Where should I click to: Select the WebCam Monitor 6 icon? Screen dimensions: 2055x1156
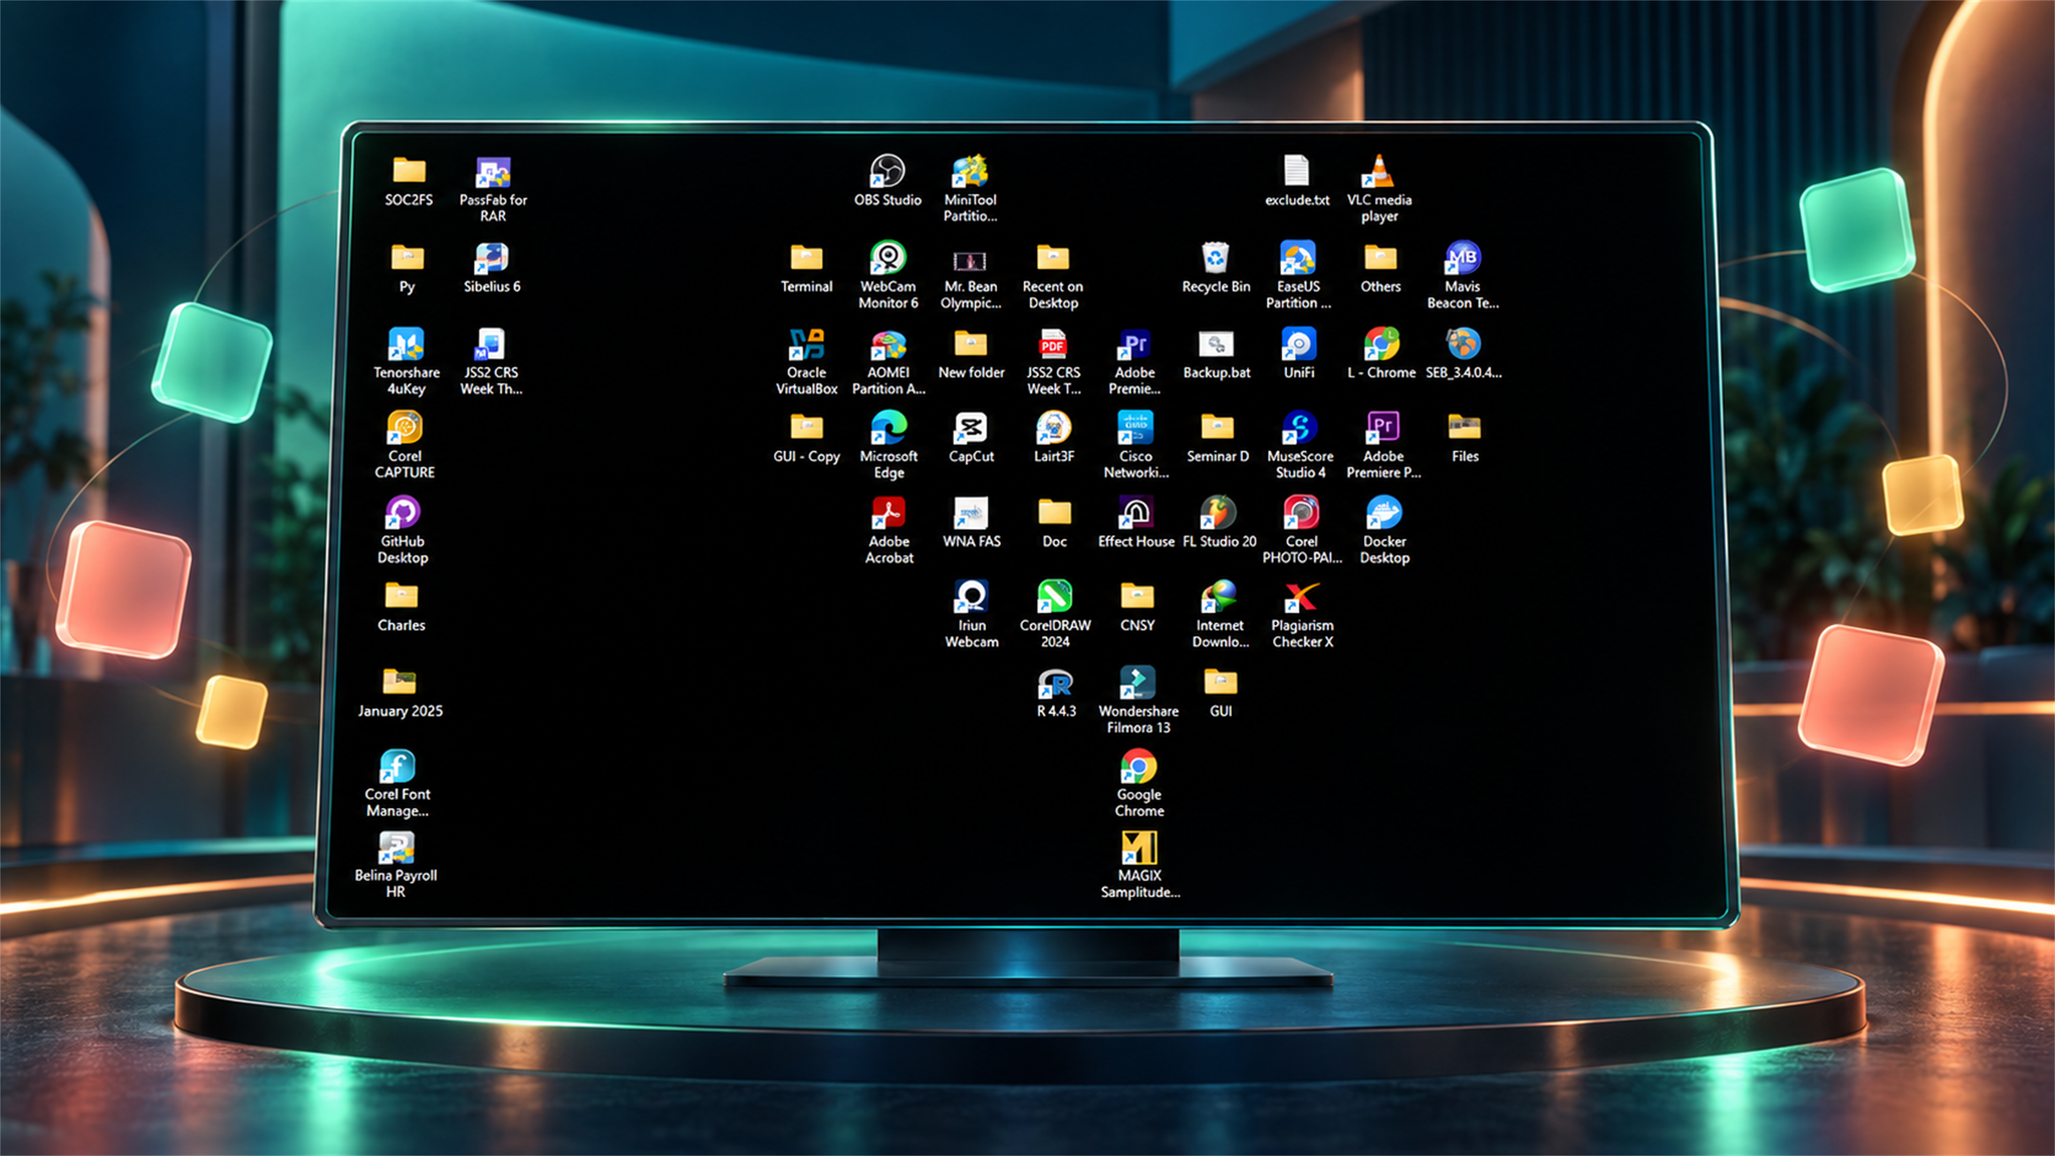(888, 258)
